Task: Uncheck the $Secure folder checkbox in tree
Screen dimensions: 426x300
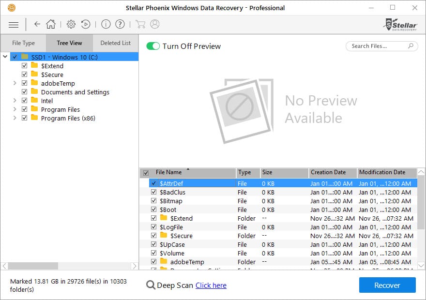Action: tap(25, 75)
